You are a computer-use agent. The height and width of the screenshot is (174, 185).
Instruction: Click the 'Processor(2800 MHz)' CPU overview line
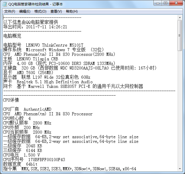pyautogui.click(x=59, y=54)
